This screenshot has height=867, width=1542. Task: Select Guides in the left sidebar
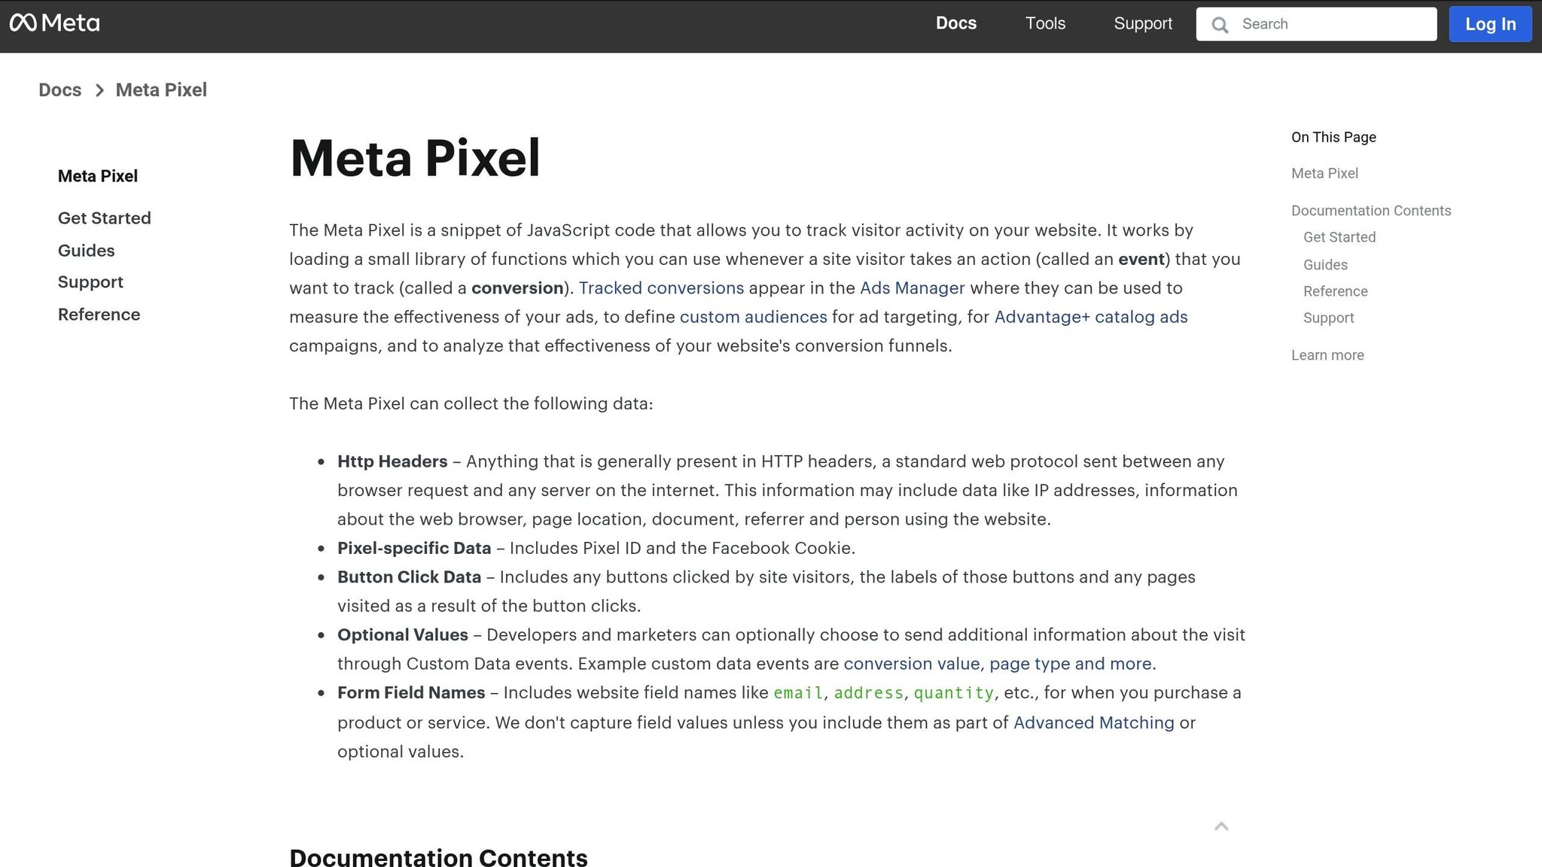(86, 250)
